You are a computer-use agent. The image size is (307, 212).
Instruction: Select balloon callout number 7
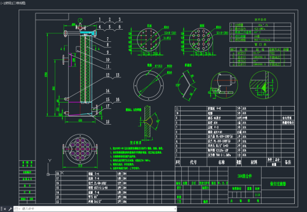coord(108,39)
